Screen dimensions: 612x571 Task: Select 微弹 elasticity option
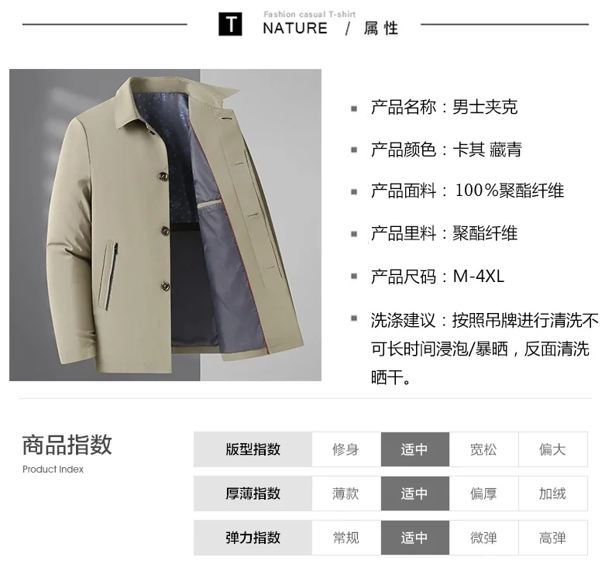tap(483, 538)
